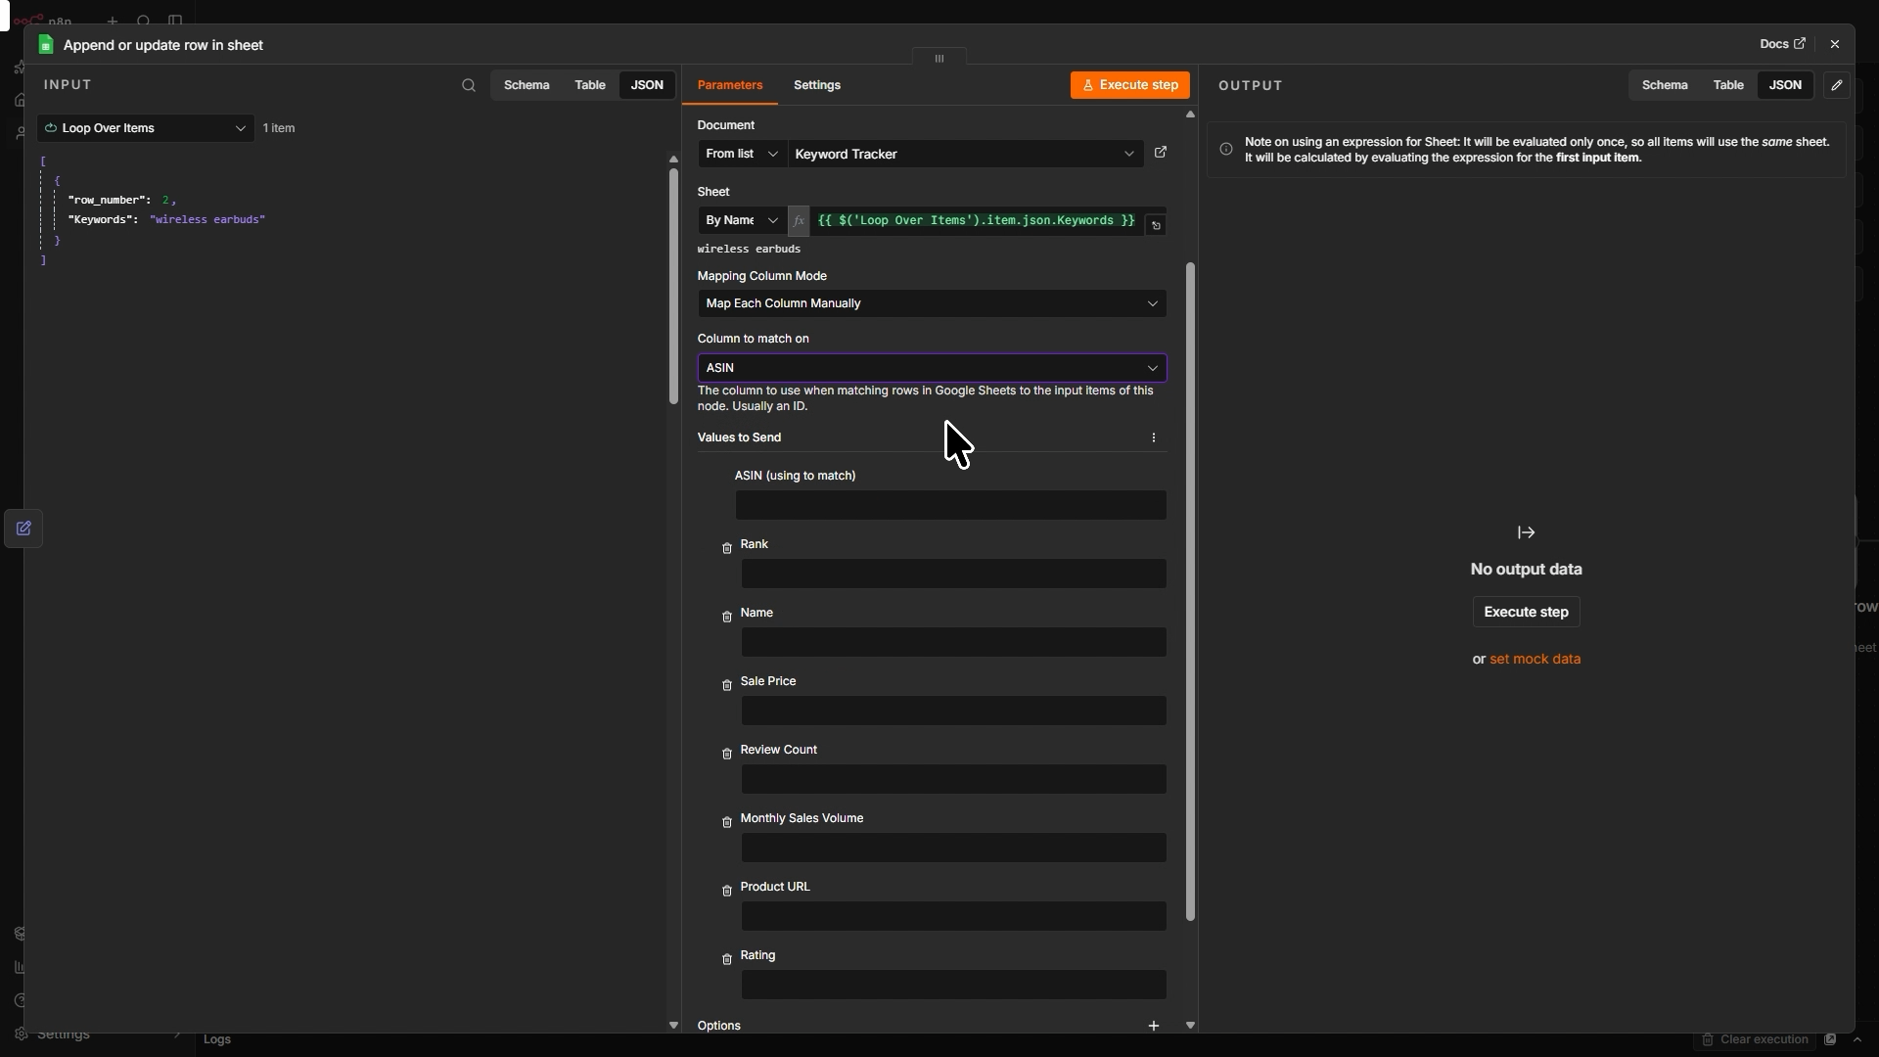This screenshot has height=1057, width=1879.
Task: Switch Output view to Table
Action: coord(1728,85)
